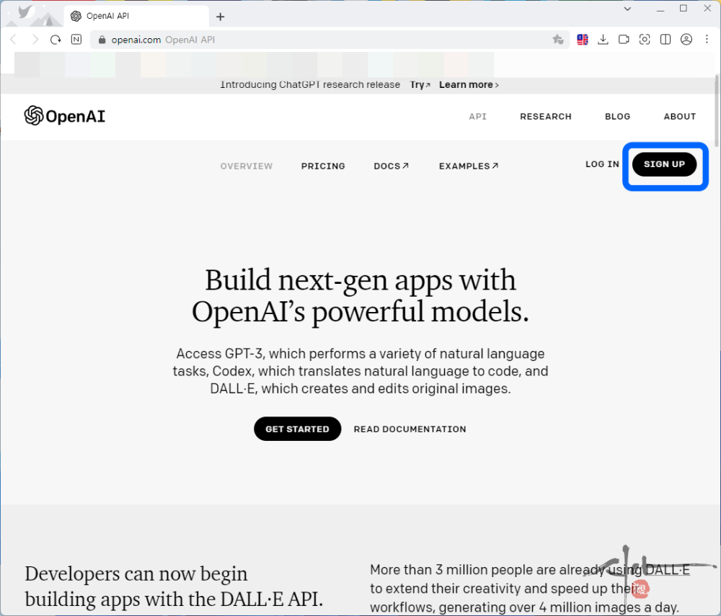The height and width of the screenshot is (616, 721).
Task: Click Try link in announcement banner
Action: pyautogui.click(x=420, y=84)
